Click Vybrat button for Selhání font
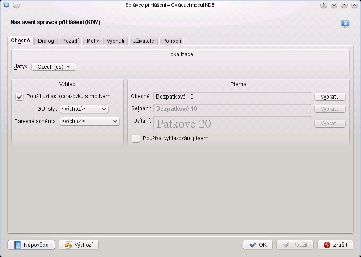The height and width of the screenshot is (257, 361). 330,108
